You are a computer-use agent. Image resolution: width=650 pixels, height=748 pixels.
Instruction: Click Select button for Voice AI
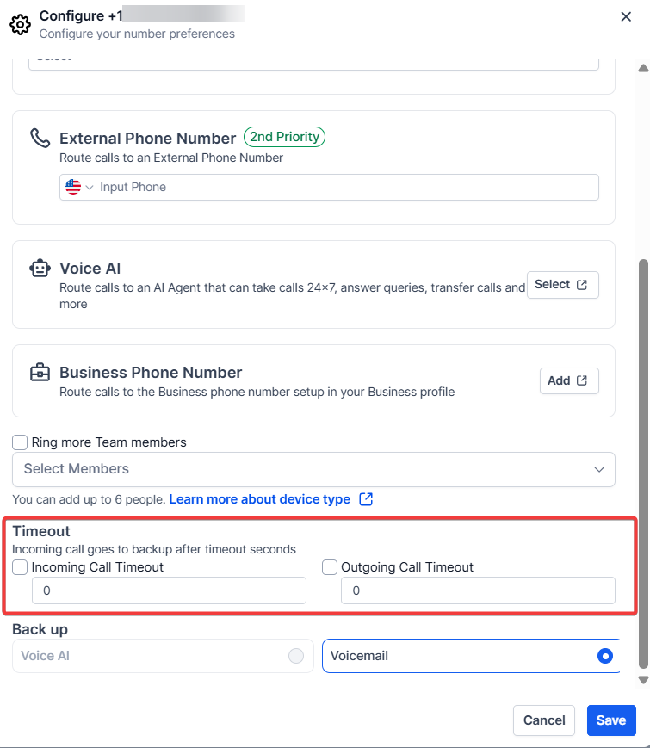pyautogui.click(x=562, y=285)
